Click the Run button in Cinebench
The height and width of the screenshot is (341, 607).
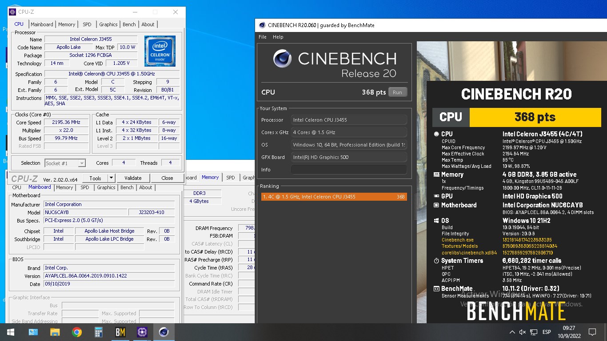point(397,92)
